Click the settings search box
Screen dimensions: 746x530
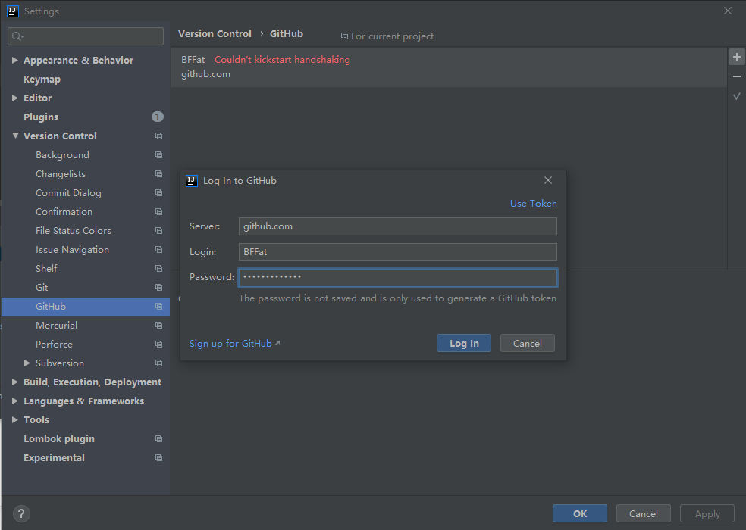86,36
